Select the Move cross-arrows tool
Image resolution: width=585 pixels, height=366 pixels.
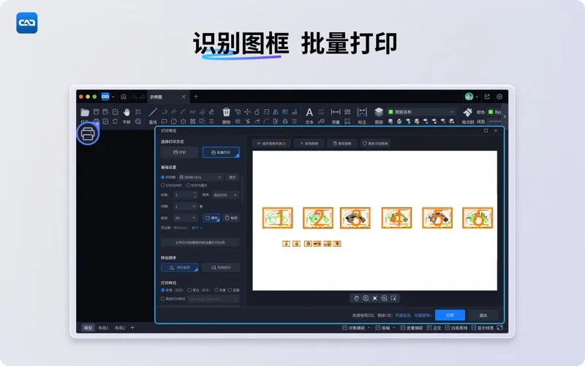pyautogui.click(x=247, y=112)
